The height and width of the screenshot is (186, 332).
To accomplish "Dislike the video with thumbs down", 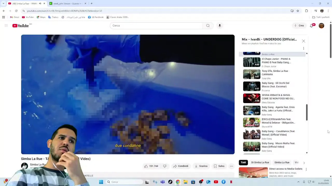I will pyautogui.click(x=165, y=166).
